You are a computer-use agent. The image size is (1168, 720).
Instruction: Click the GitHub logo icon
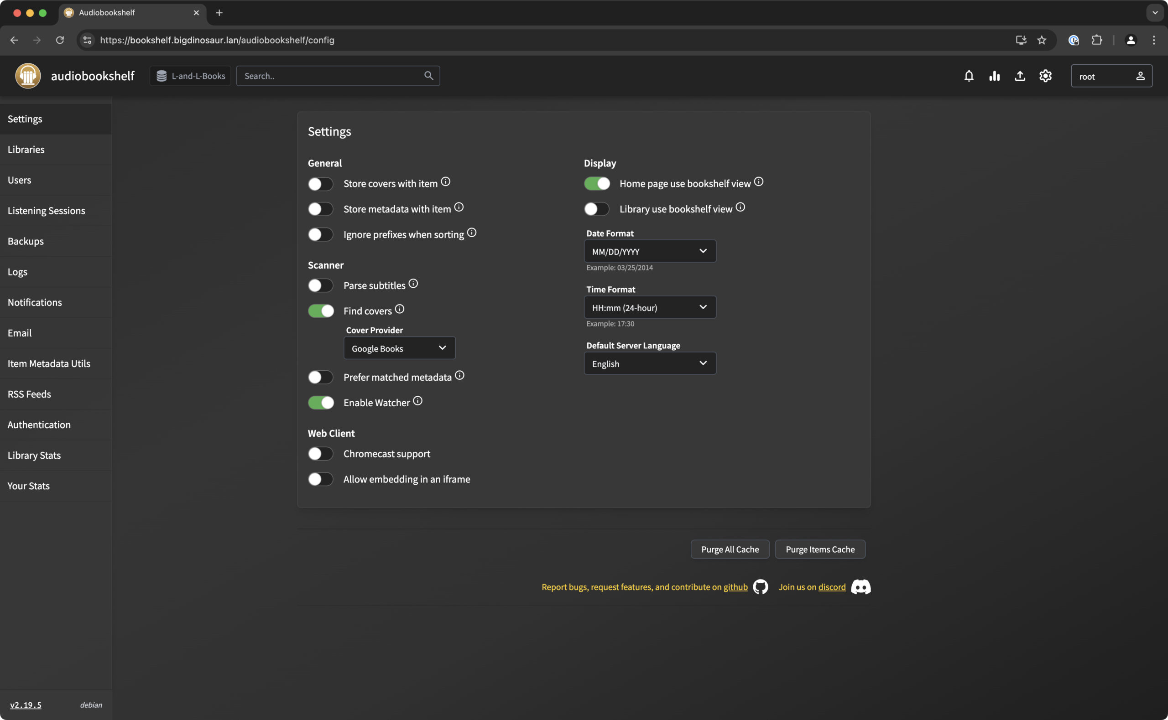point(760,587)
